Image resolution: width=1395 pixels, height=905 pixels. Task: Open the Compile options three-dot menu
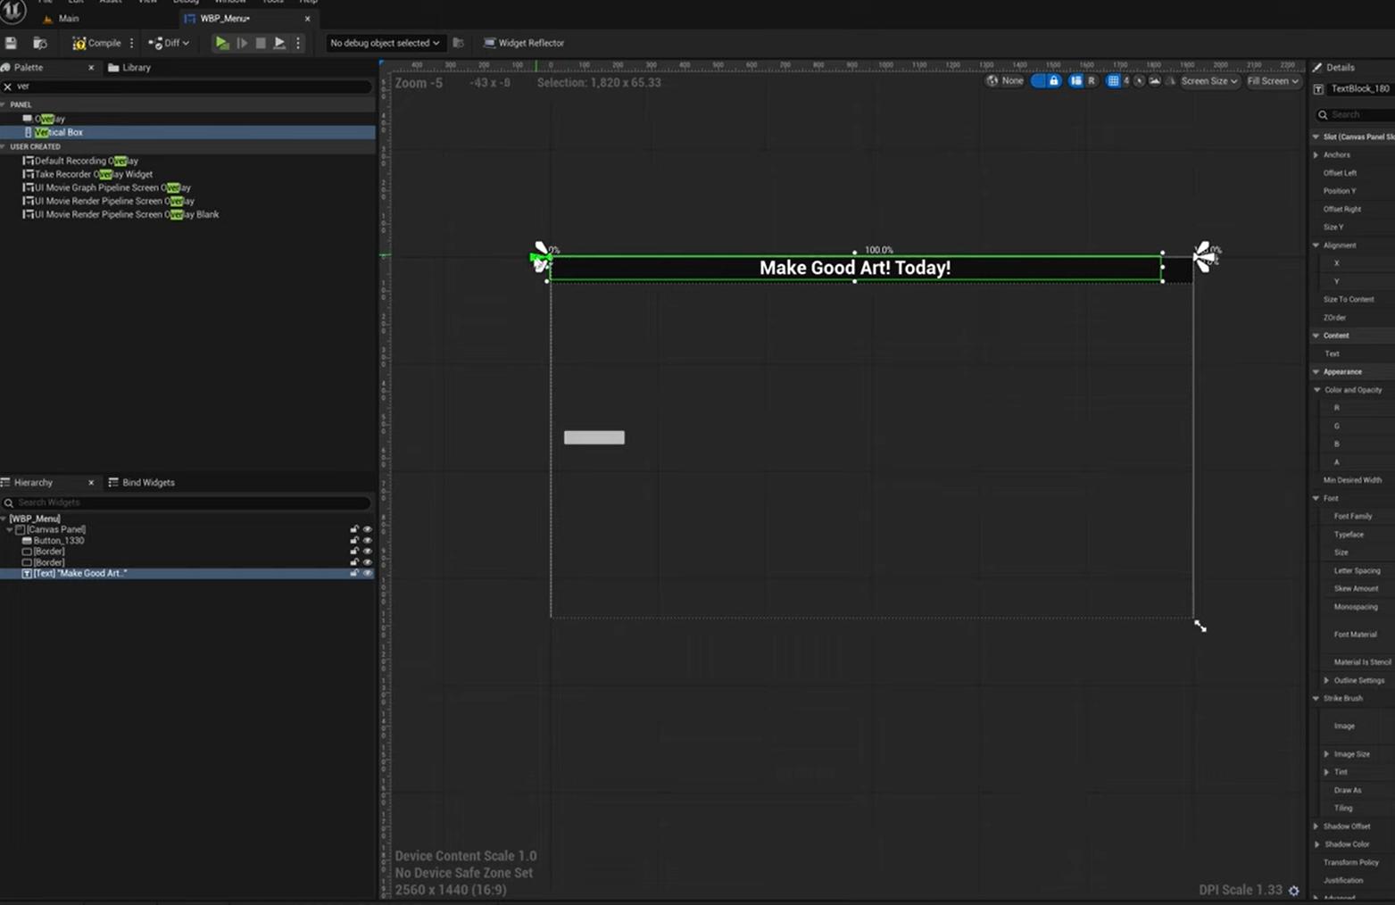coord(132,43)
